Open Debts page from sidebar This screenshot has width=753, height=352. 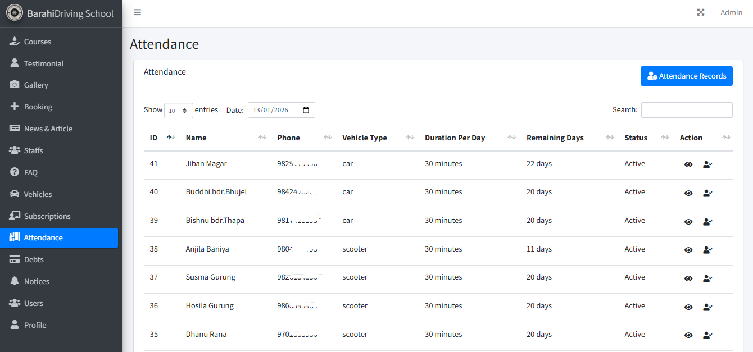click(x=34, y=259)
